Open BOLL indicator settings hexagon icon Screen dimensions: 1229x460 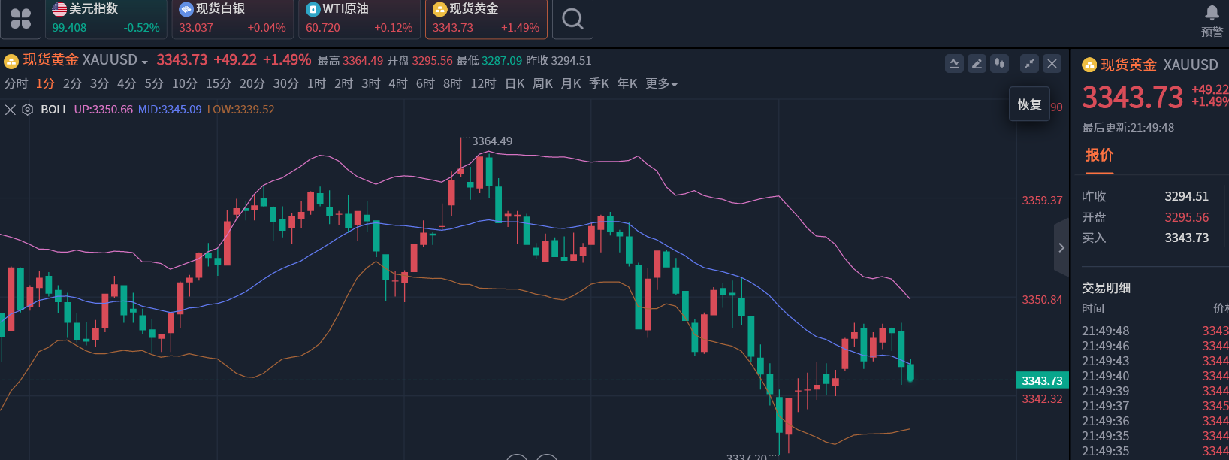[28, 110]
